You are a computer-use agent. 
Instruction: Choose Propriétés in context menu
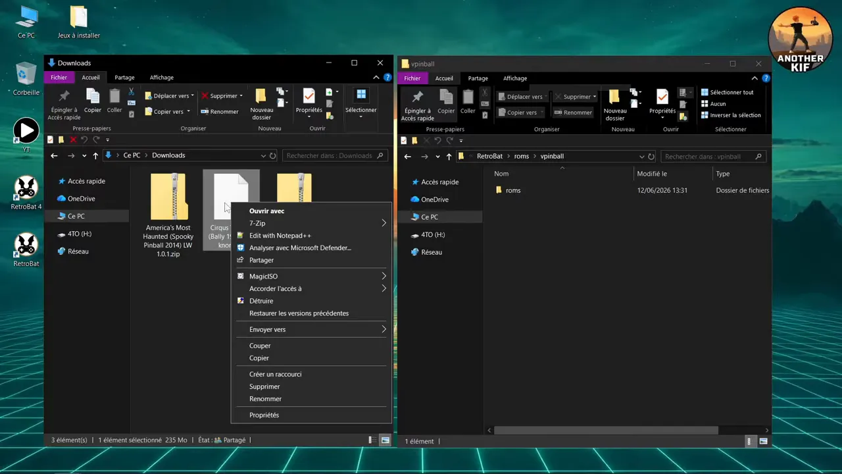tap(311, 415)
